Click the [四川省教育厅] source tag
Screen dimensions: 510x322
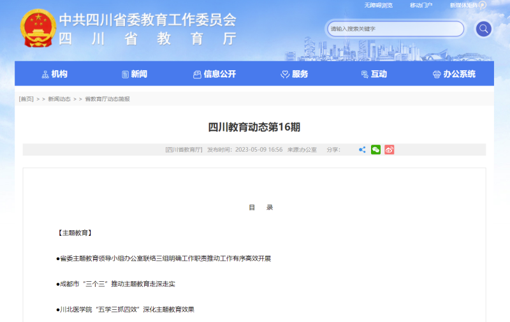pos(184,150)
